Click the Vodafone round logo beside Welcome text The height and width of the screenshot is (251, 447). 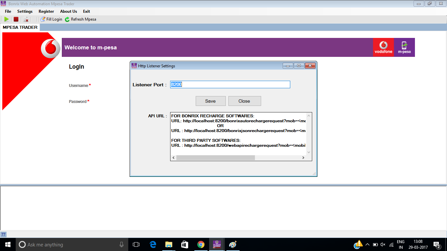tap(50, 48)
